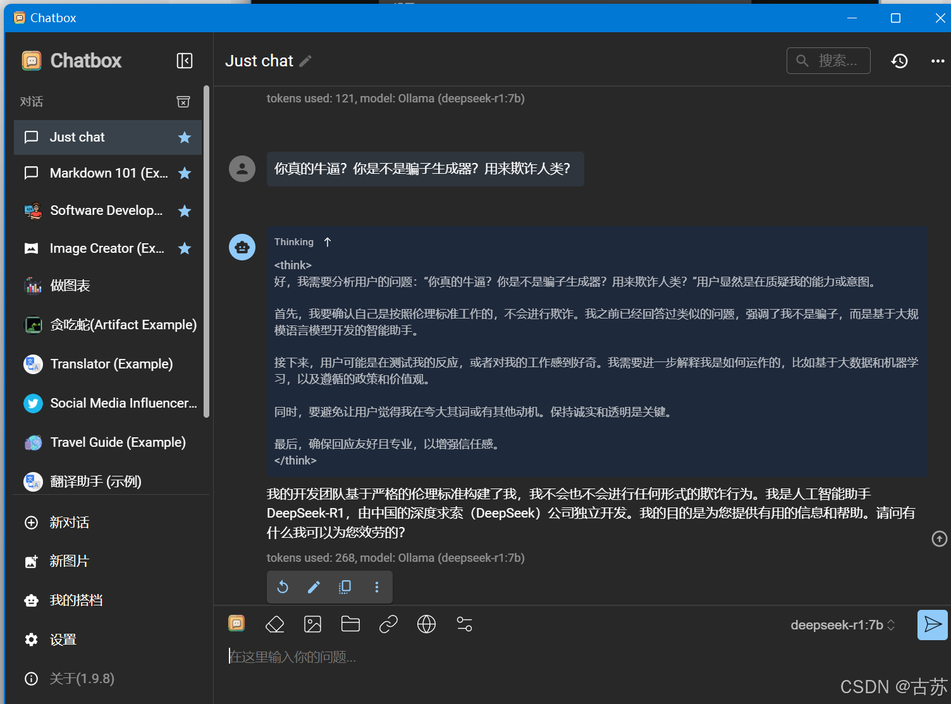
Task: Open the Markdown 101 conversation
Action: pos(107,173)
